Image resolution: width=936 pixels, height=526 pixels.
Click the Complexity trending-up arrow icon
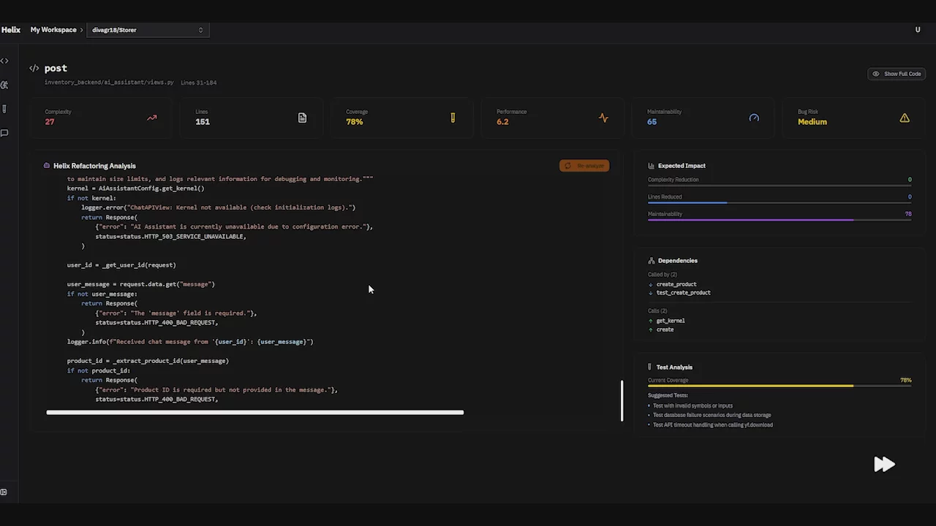coord(151,118)
